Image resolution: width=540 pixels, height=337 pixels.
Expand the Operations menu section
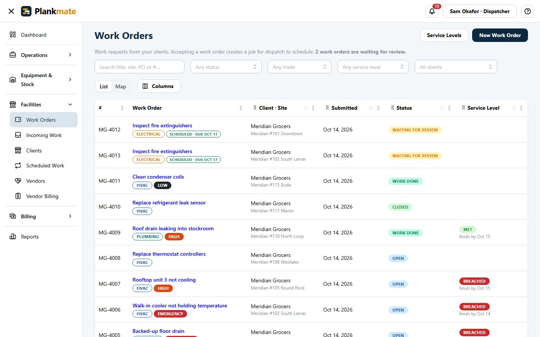click(x=41, y=55)
